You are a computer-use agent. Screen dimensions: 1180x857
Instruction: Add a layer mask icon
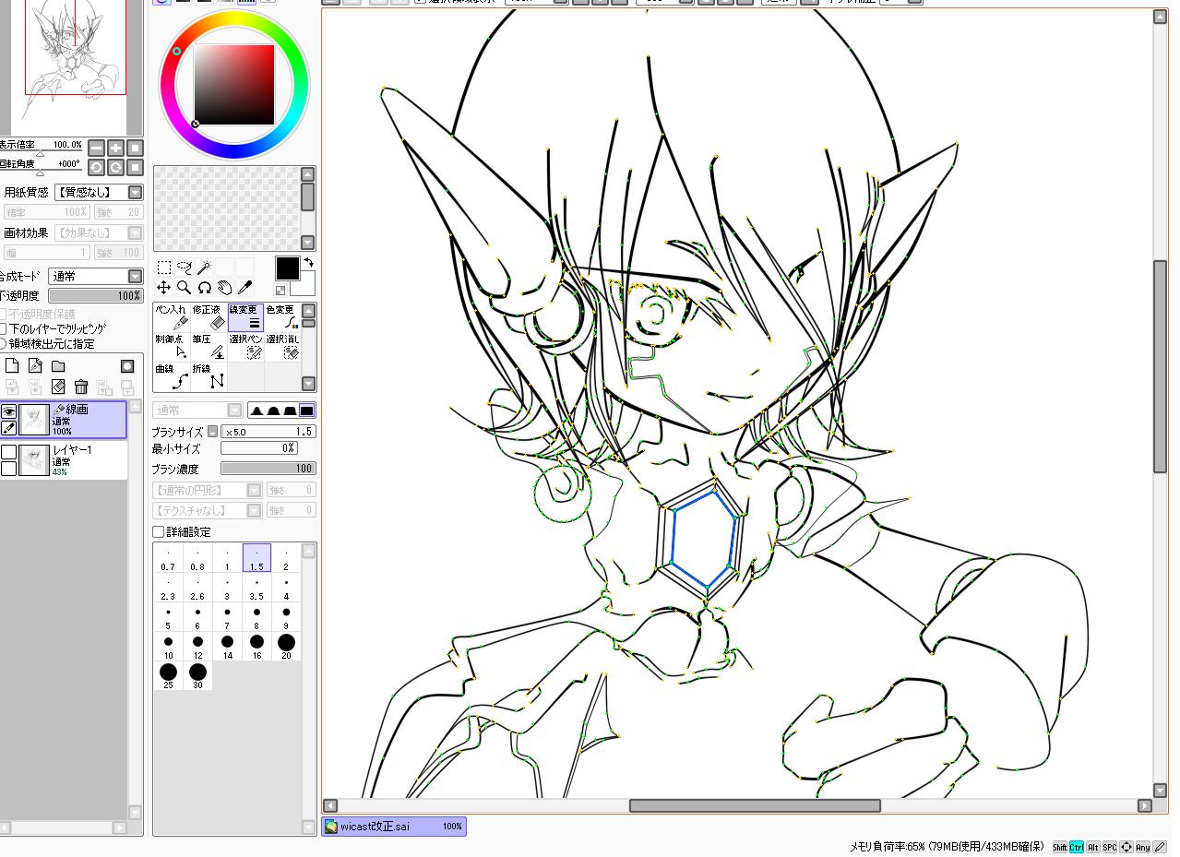(x=127, y=366)
